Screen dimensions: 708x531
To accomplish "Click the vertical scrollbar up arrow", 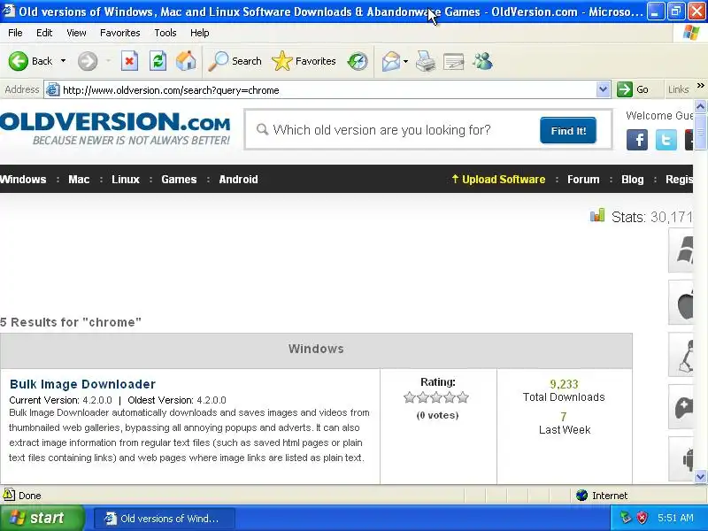I will click(700, 106).
